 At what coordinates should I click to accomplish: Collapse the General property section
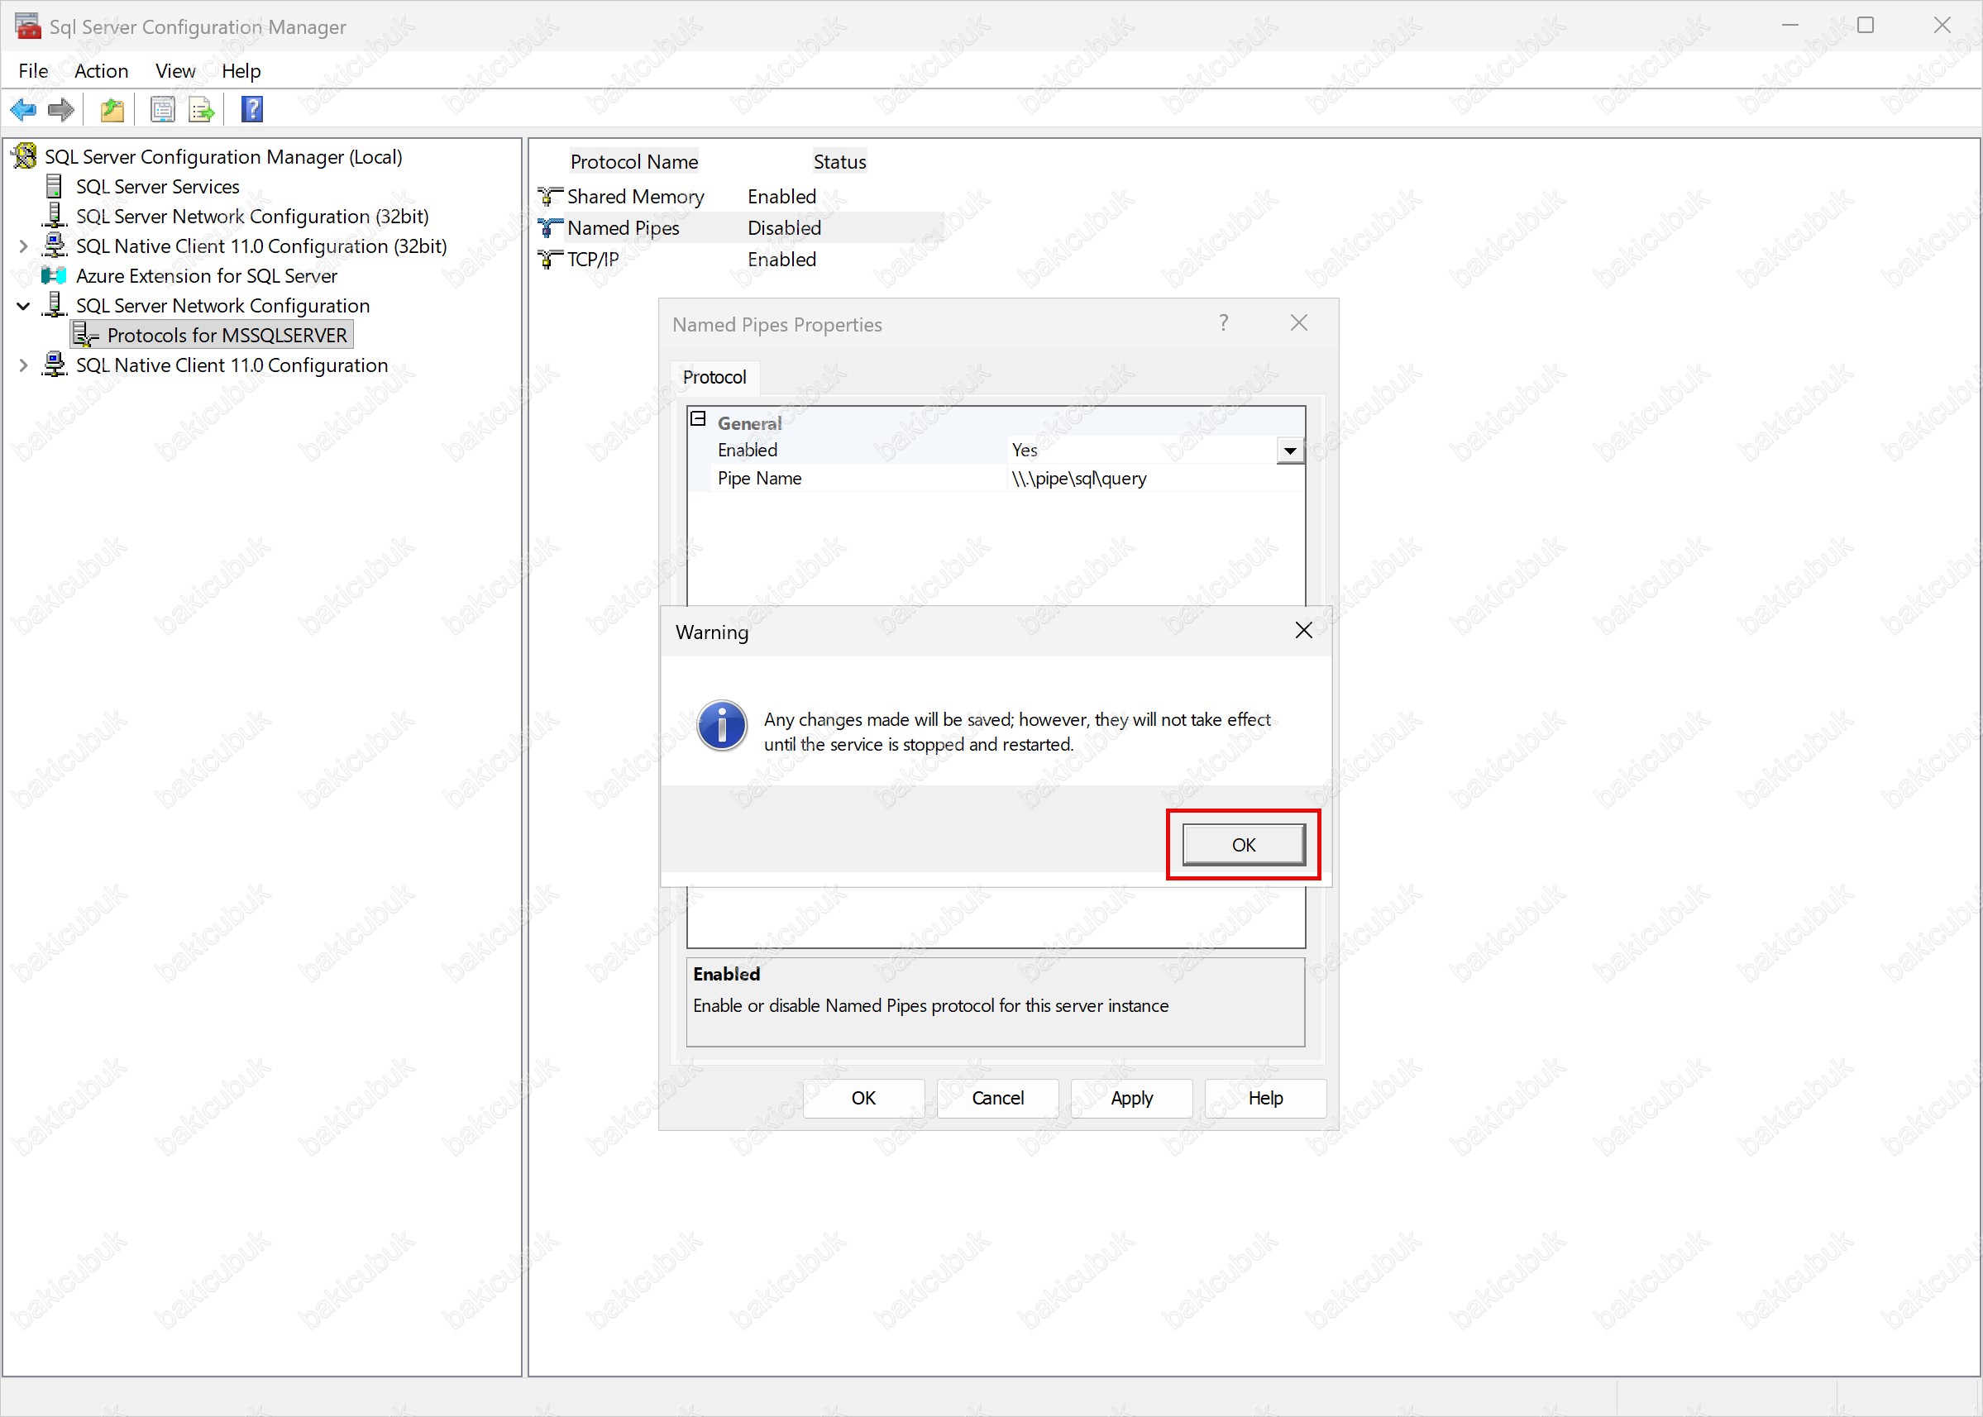[698, 420]
